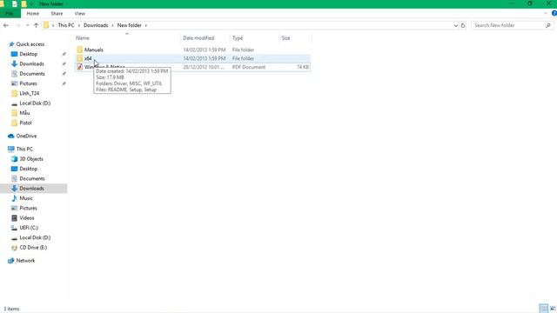Select Downloads in breadcrumb path
Image resolution: width=557 pixels, height=313 pixels.
pos(96,25)
